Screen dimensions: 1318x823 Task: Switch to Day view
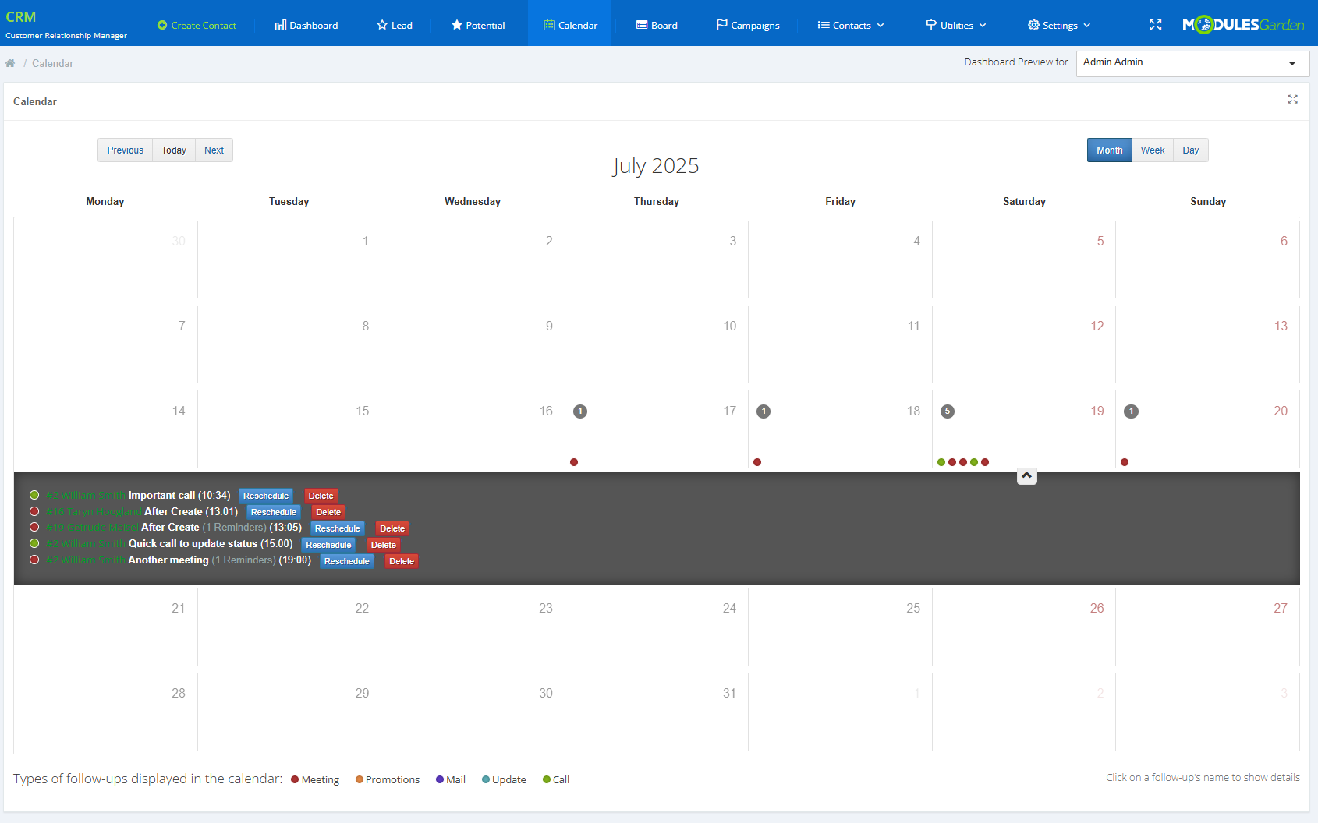pos(1190,150)
